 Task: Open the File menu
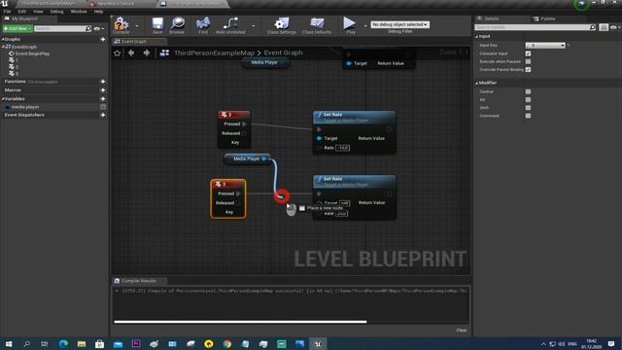(x=7, y=12)
